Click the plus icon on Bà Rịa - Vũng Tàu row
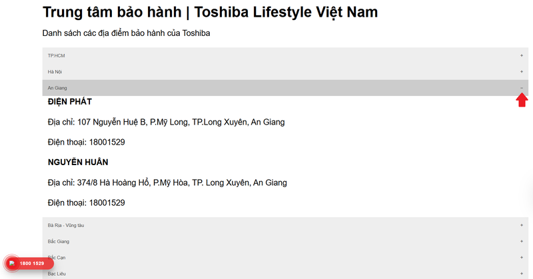The height and width of the screenshot is (279, 533). pyautogui.click(x=522, y=225)
